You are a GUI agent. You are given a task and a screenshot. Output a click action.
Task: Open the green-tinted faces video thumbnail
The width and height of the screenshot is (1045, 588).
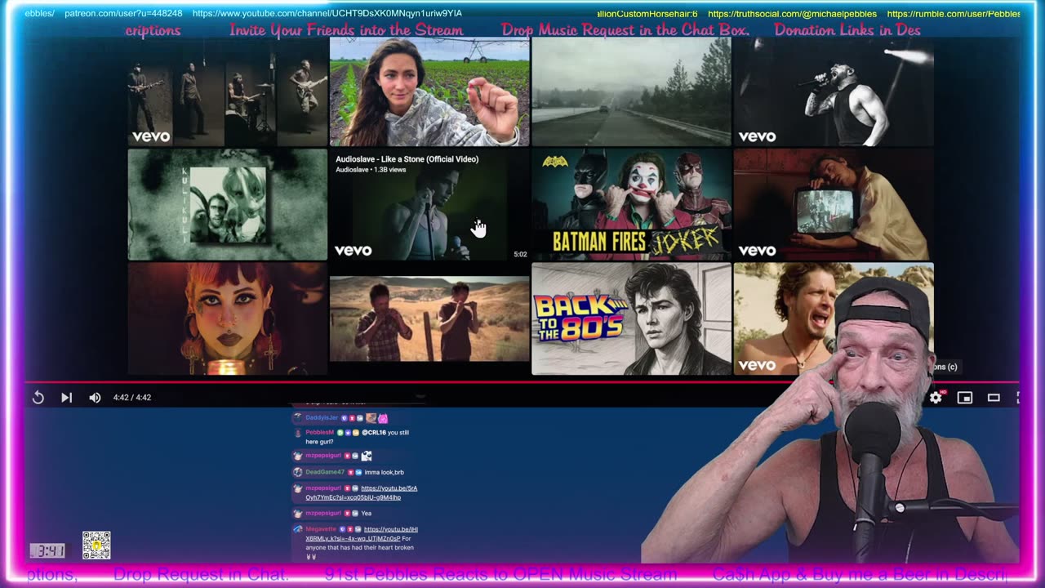coord(228,204)
